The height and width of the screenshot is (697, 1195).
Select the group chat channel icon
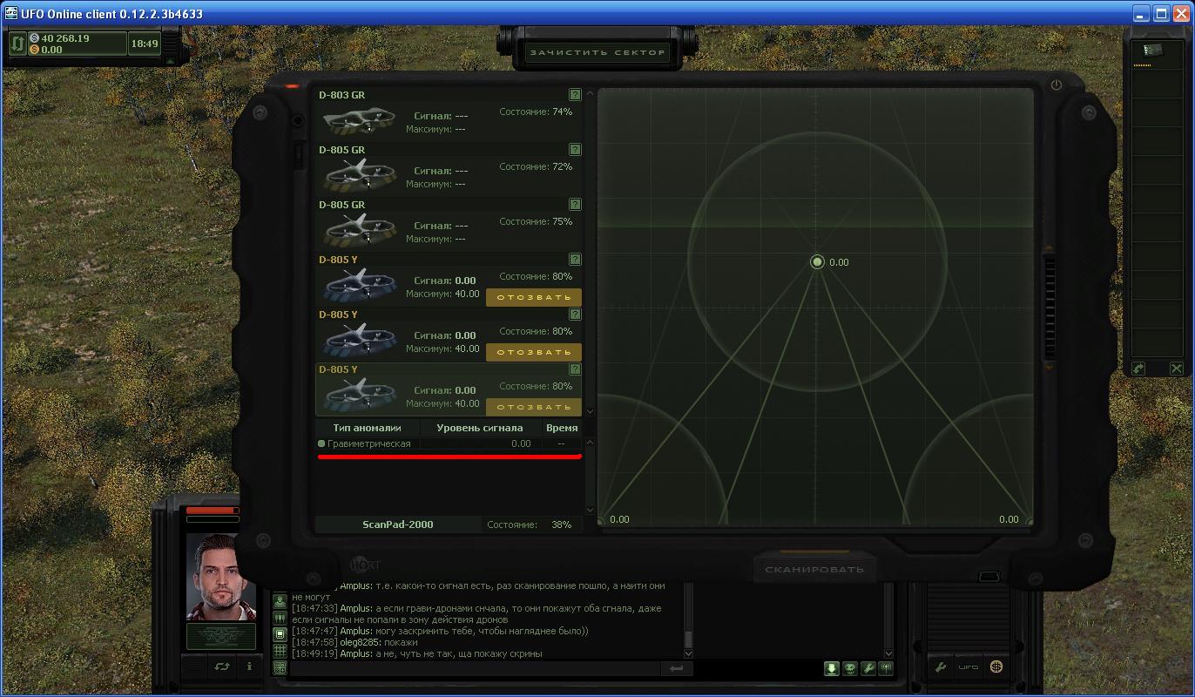(x=280, y=618)
